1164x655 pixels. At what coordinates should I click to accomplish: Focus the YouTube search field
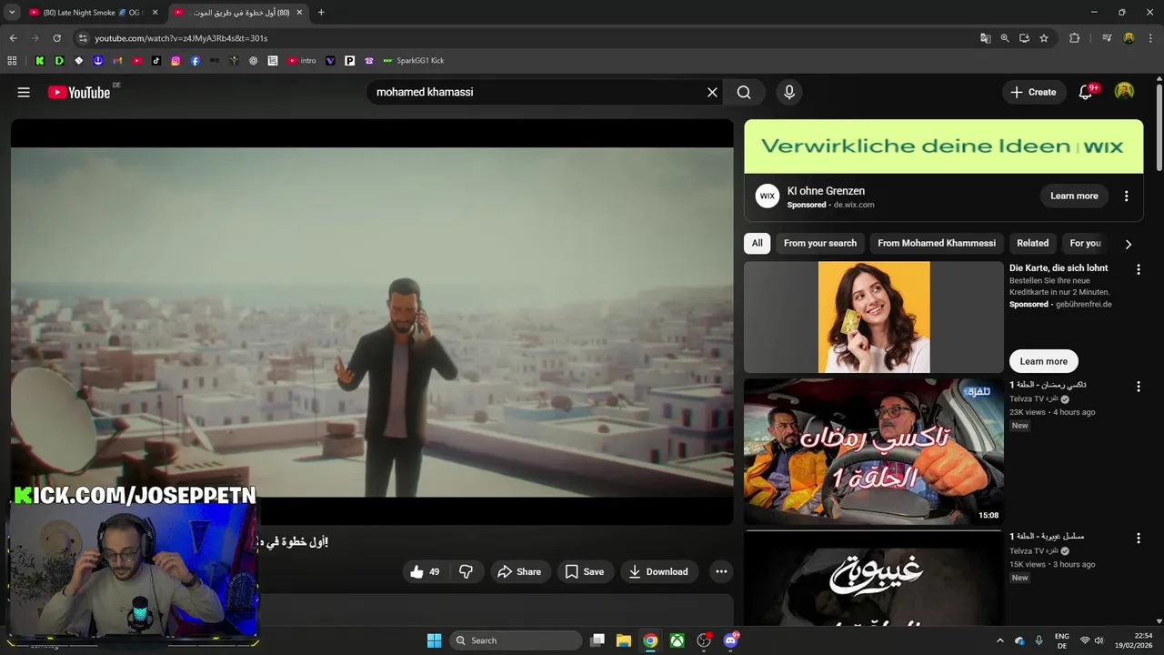tap(537, 92)
